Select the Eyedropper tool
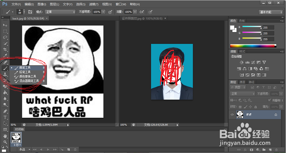 [5, 56]
